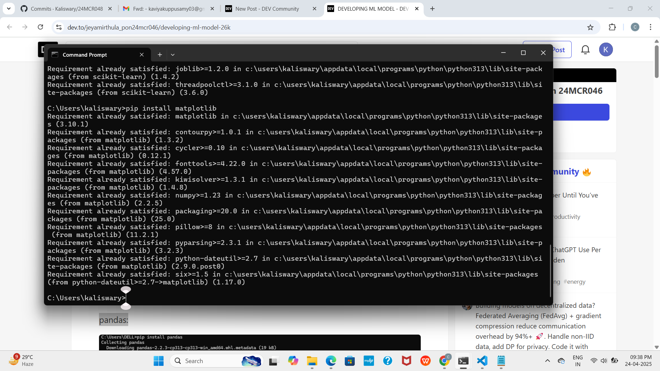Viewport: 660px width, 371px height.
Task: Switch to the Commits GitHub tab
Action: click(x=66, y=9)
